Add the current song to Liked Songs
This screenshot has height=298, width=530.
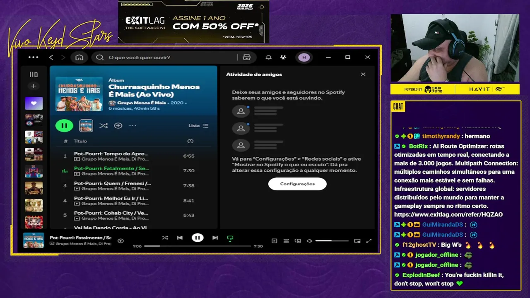click(x=120, y=240)
